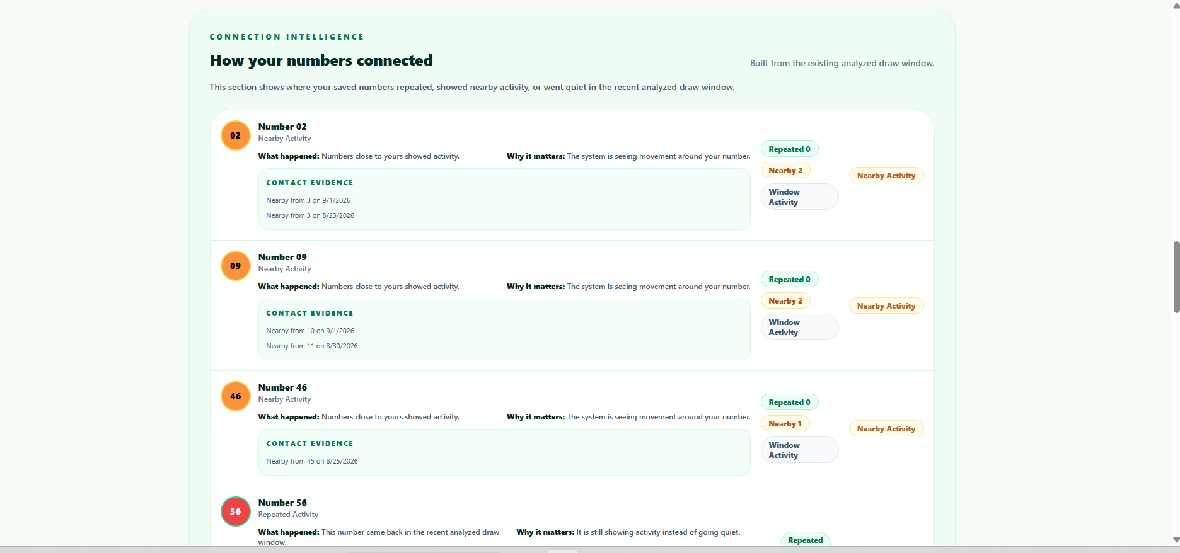Click the Nearby 2 badge for Number 02
Viewport: 1180px width, 553px height.
tap(785, 171)
